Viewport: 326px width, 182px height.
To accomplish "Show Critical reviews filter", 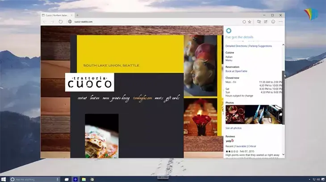I will (x=252, y=146).
